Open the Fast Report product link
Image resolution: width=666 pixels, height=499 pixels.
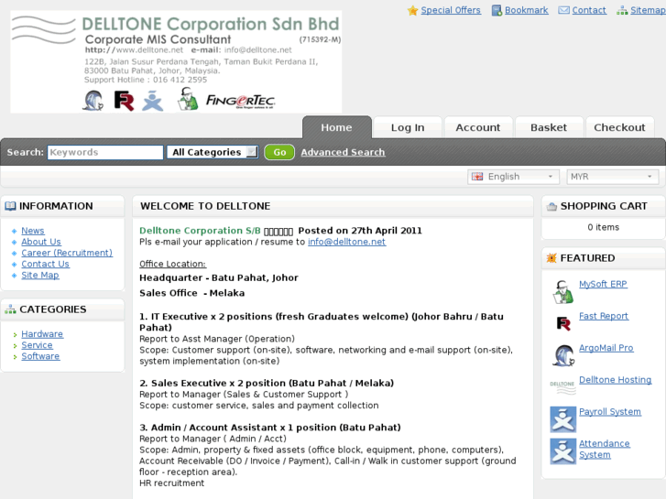(x=604, y=316)
